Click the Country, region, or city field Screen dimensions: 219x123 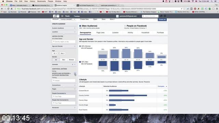click(x=64, y=42)
